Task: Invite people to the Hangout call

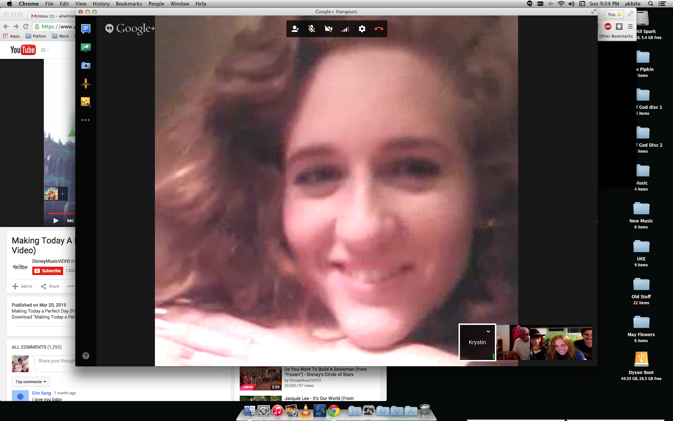Action: [x=295, y=29]
